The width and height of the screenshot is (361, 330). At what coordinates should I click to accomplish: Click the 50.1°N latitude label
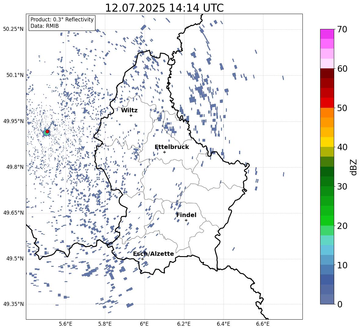[x=15, y=75]
